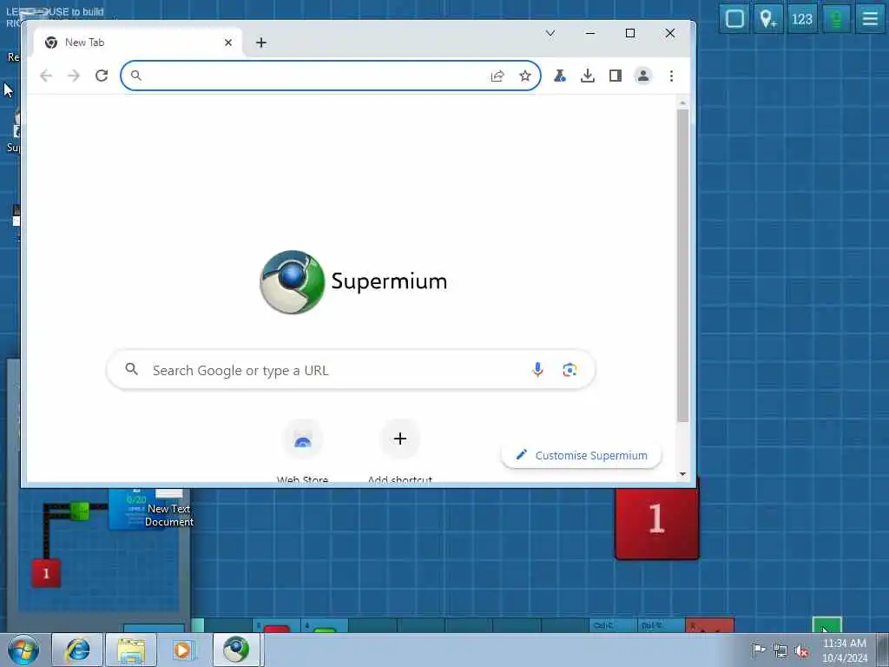Open the profile avatar icon

click(x=643, y=76)
